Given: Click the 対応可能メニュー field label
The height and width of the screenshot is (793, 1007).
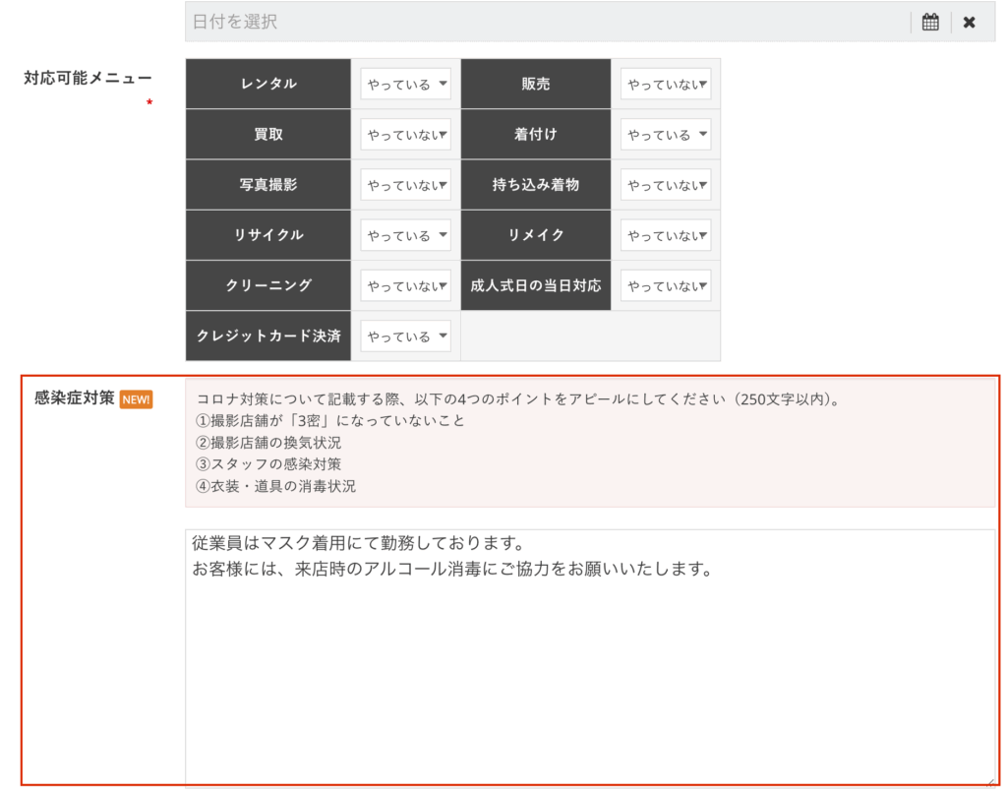Looking at the screenshot, I should tap(88, 79).
